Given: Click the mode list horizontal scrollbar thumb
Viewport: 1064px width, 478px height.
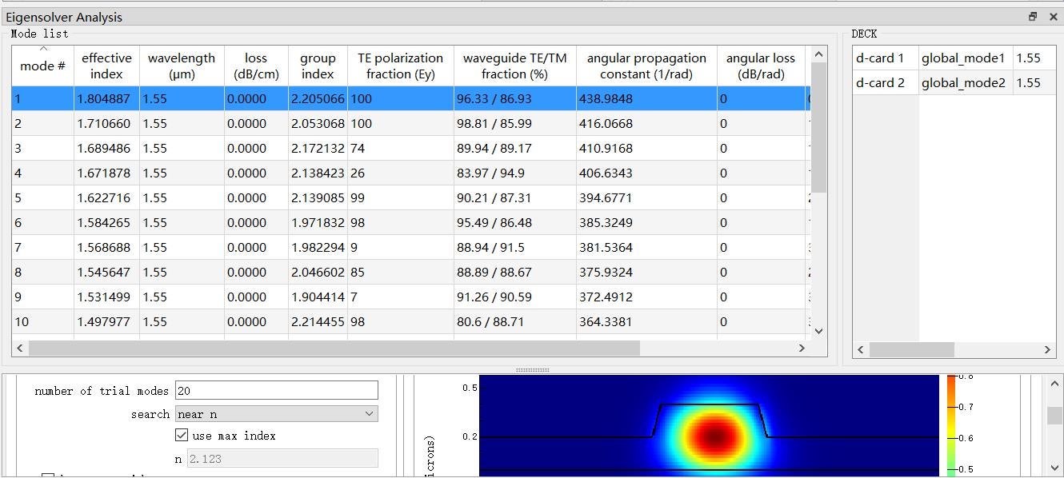Looking at the screenshot, I should click(334, 349).
